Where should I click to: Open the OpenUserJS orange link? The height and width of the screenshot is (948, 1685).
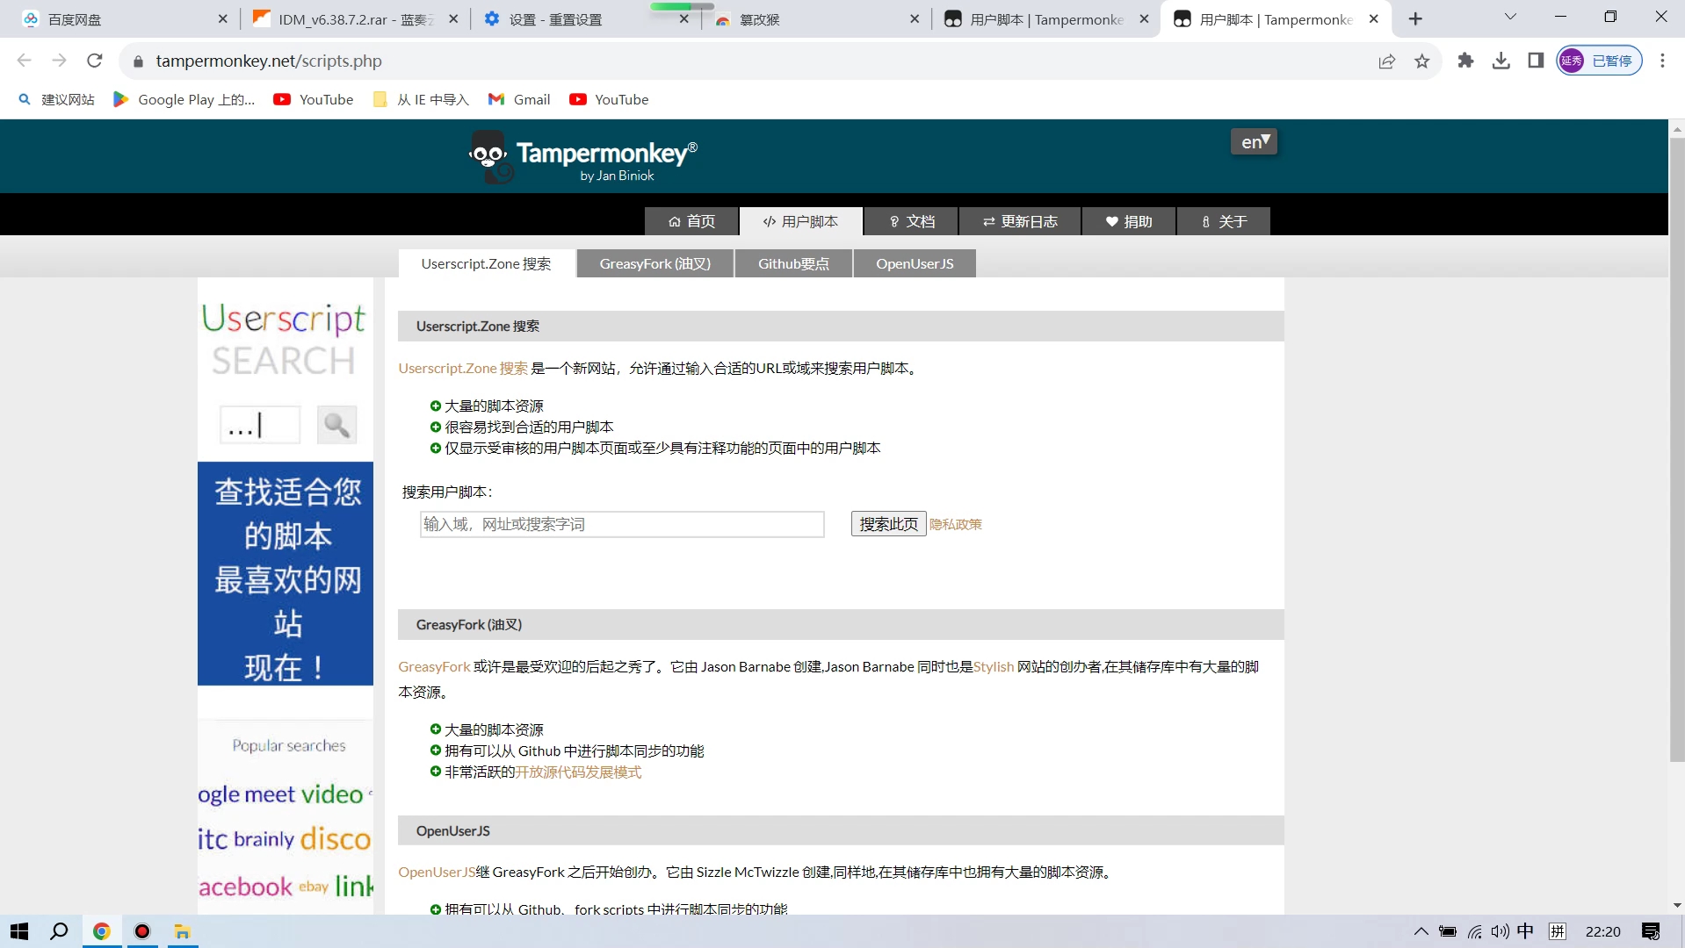[437, 872]
